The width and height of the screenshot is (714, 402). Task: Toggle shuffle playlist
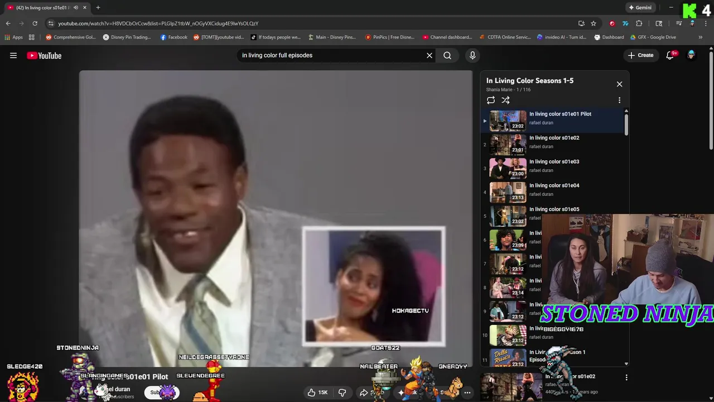tap(505, 100)
